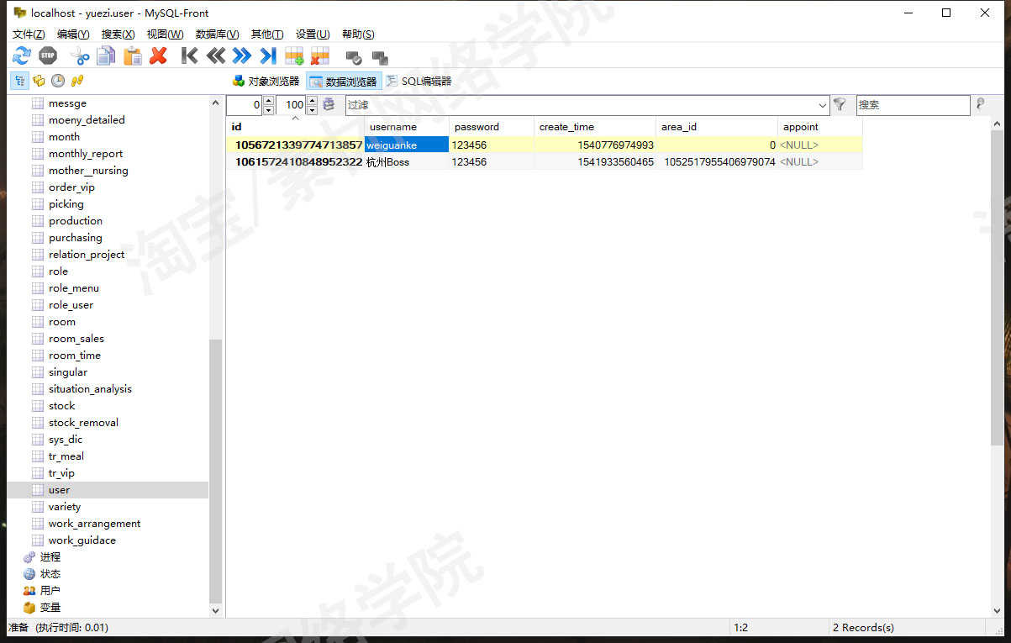Viewport: 1011px width, 643px height.
Task: Select the weiguanke username cell
Action: tap(407, 145)
